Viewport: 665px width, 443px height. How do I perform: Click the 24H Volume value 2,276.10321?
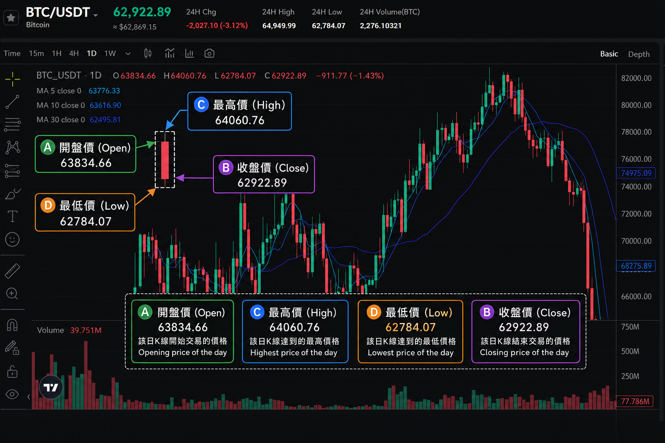[381, 26]
